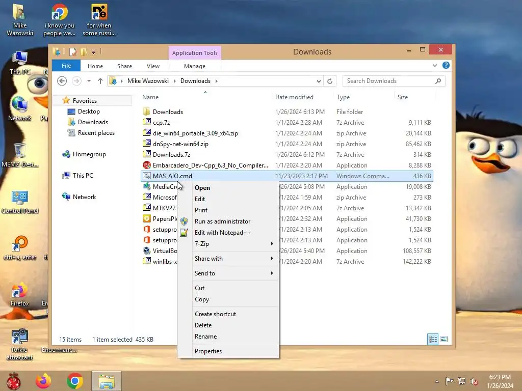
Task: Click Properties icon in quick access toolbar
Action: coord(72,52)
